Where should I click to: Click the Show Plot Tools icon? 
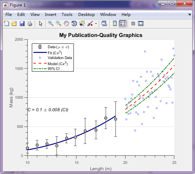coord(140,23)
